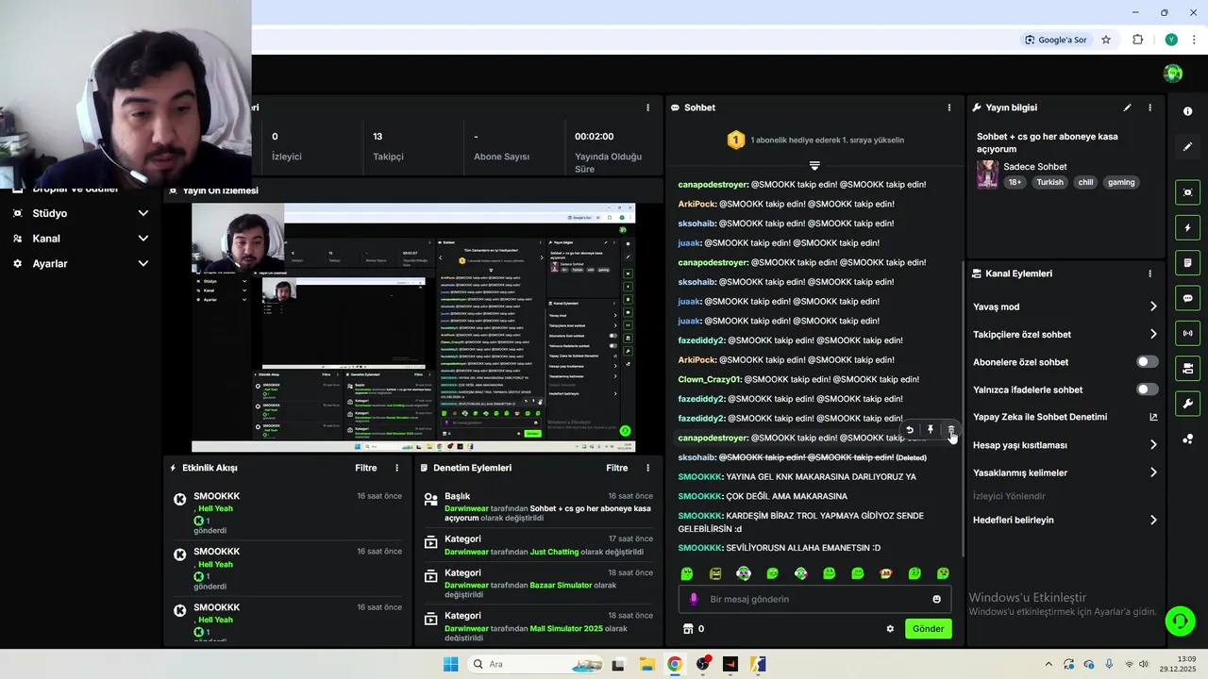Viewport: 1208px width, 679px height.
Task: Click Clown_Crazy01 username in chat
Action: point(709,379)
